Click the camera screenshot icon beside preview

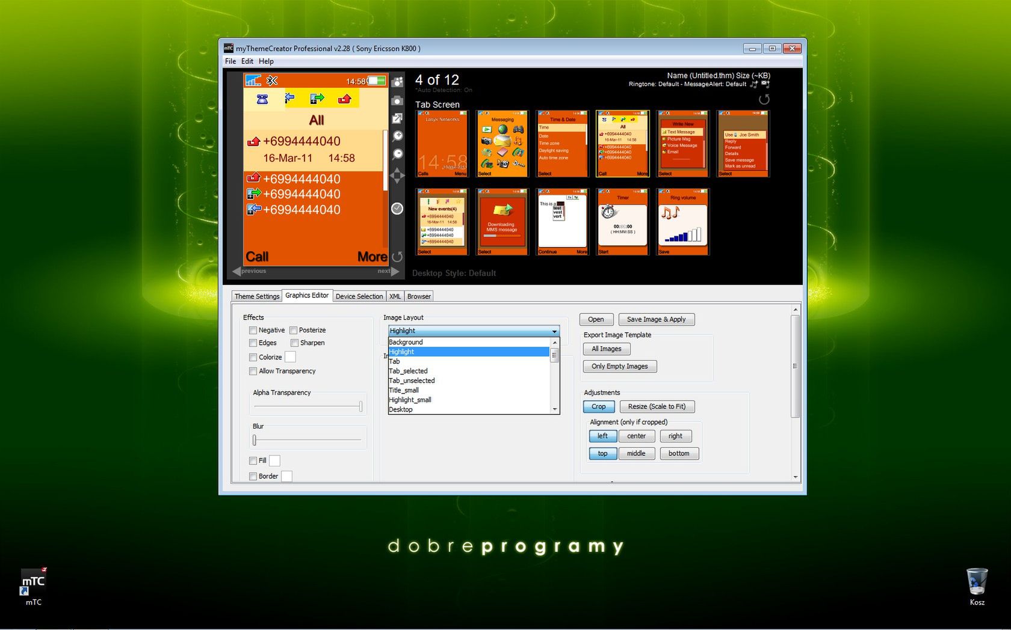point(397,100)
